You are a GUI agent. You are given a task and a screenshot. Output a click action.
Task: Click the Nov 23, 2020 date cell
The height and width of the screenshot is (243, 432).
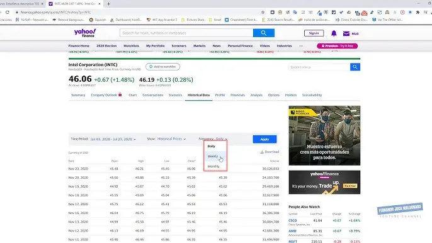tap(78, 169)
